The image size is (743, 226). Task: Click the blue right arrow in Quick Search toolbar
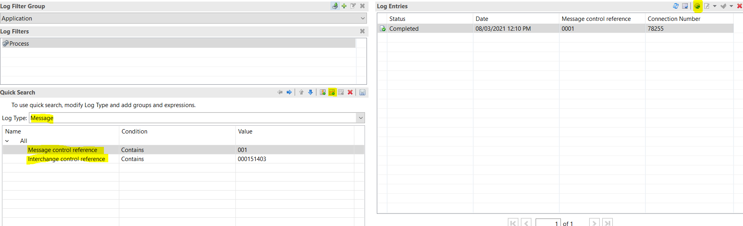[289, 92]
